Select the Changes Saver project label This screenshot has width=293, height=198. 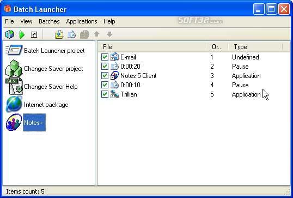[53, 69]
